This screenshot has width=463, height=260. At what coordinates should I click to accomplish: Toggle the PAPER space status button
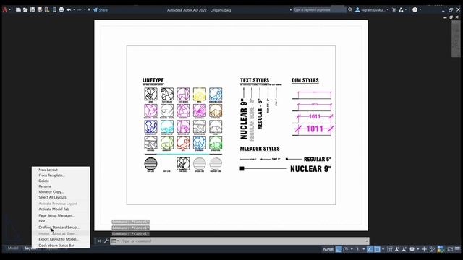(328, 249)
